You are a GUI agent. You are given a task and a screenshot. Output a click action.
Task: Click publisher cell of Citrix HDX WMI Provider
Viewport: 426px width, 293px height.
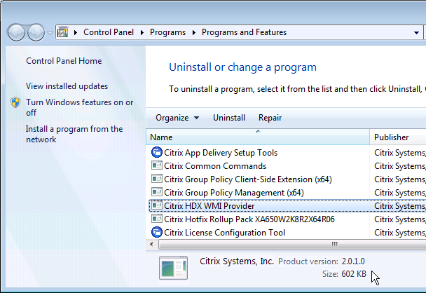(x=399, y=206)
